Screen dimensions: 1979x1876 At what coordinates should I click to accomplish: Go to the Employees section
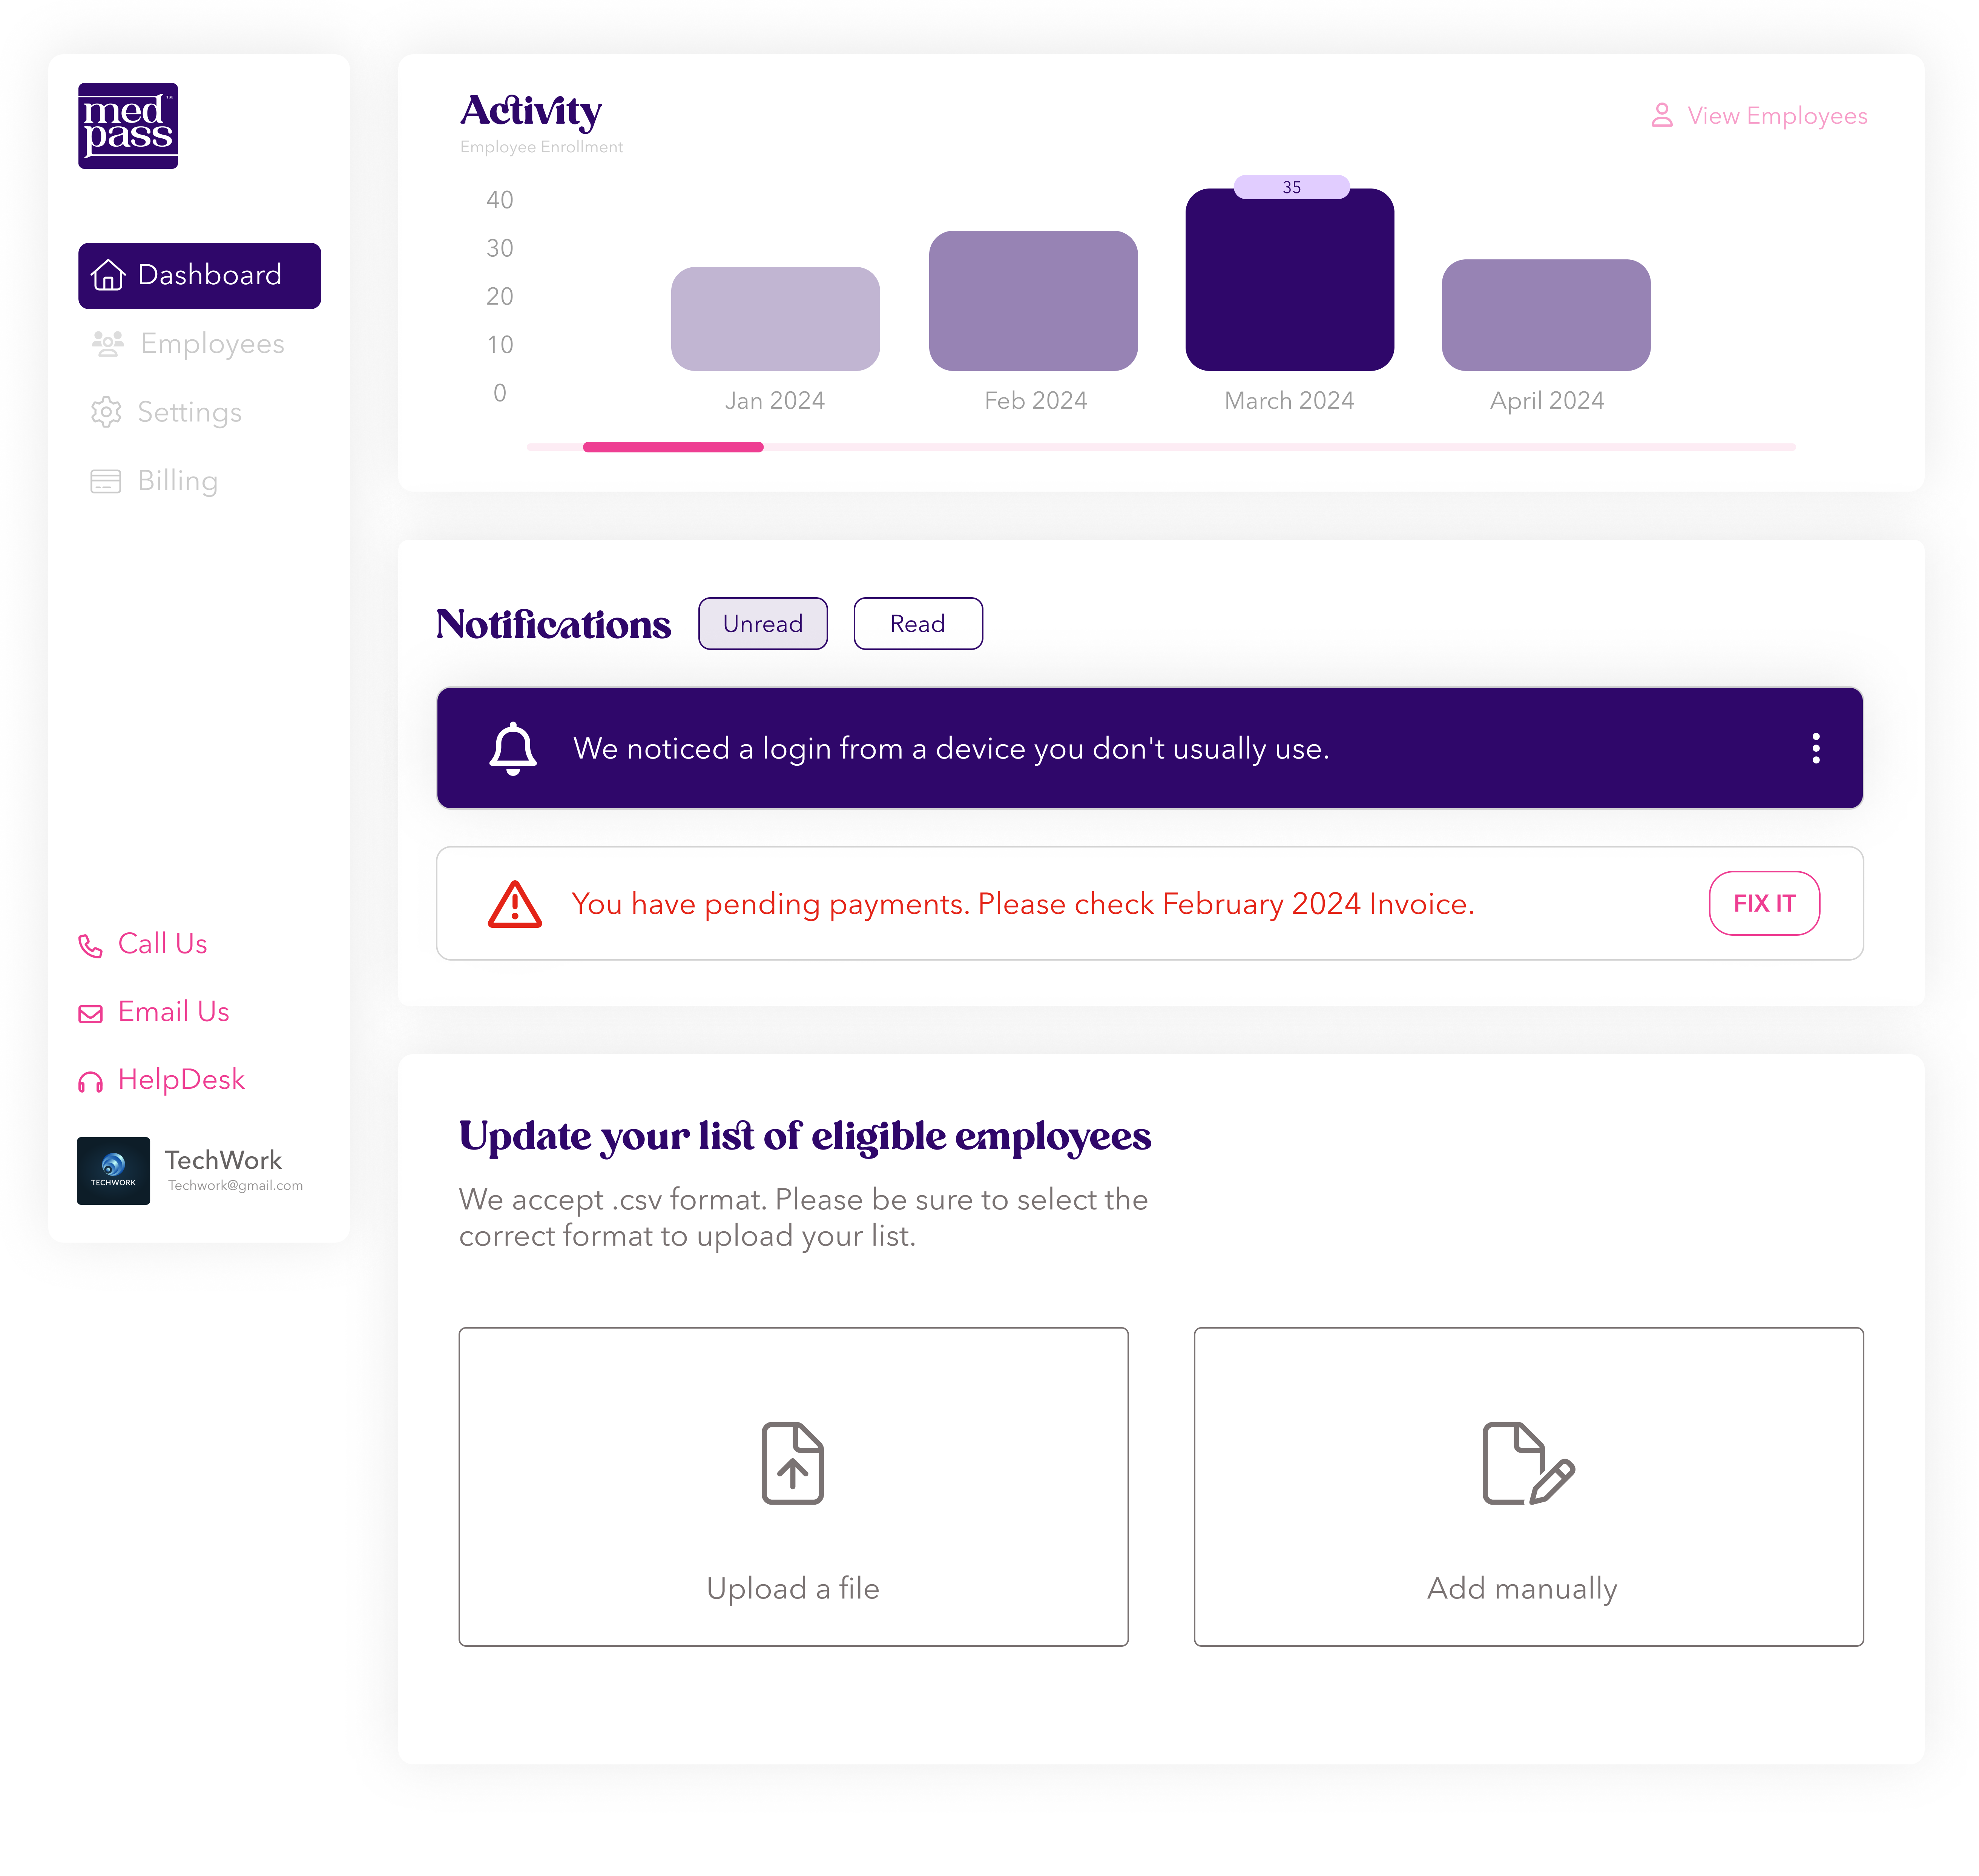[188, 344]
